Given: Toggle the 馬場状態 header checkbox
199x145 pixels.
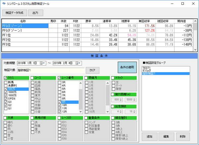Looking at the screenshot, I should click(x=32, y=118).
